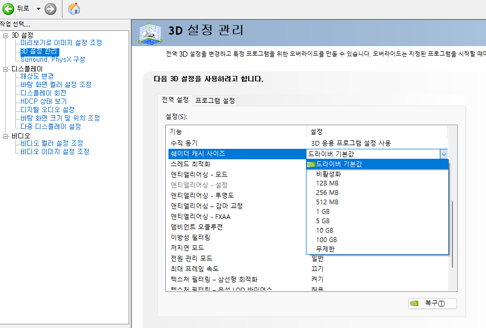Collapse the 비디오 tree node
The width and height of the screenshot is (486, 328).
(5, 136)
